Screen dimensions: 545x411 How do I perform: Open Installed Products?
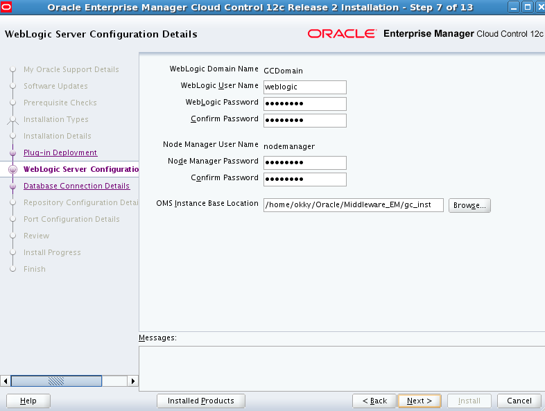pyautogui.click(x=201, y=401)
